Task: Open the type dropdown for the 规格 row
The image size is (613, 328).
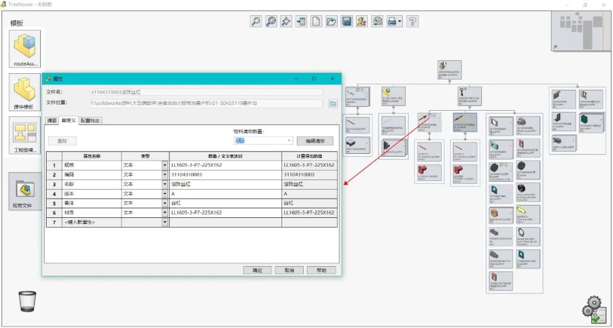Action: 165,165
